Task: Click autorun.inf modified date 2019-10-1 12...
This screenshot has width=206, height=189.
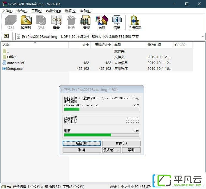Action: [159, 63]
